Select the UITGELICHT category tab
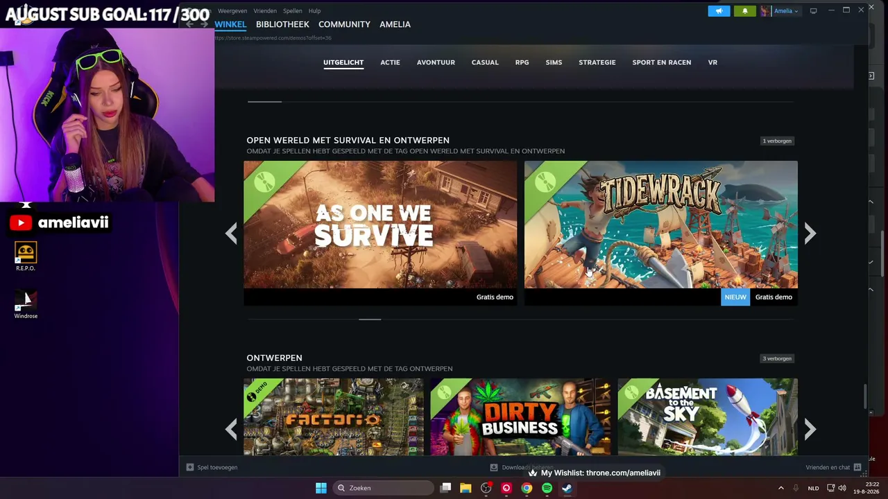The image size is (888, 499). coord(343,62)
